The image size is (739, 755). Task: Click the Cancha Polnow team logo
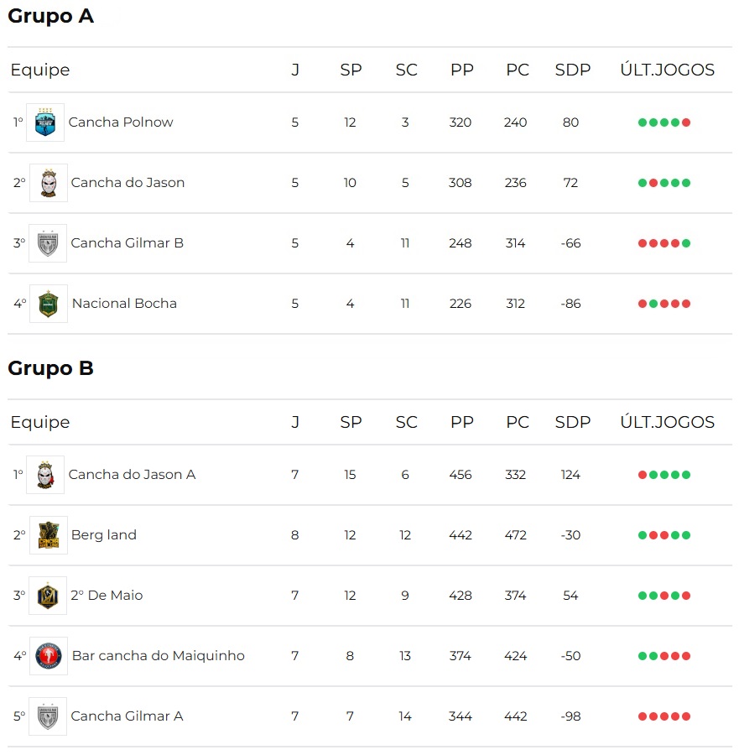[x=45, y=122]
